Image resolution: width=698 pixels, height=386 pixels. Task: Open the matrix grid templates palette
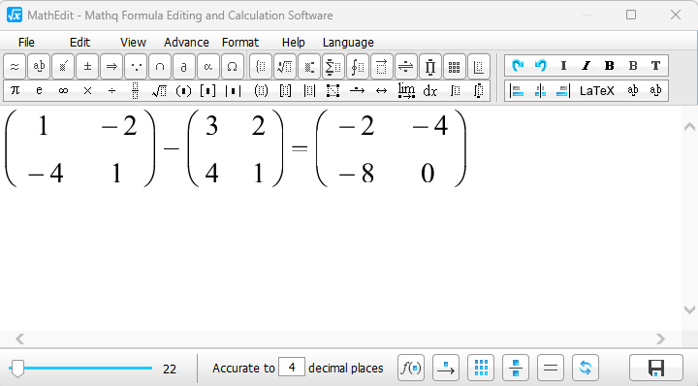coord(454,67)
